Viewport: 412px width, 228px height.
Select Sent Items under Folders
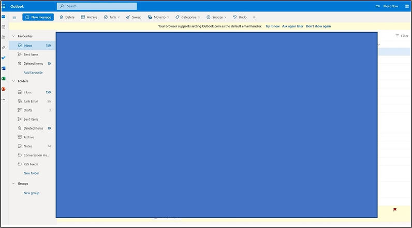(32, 119)
